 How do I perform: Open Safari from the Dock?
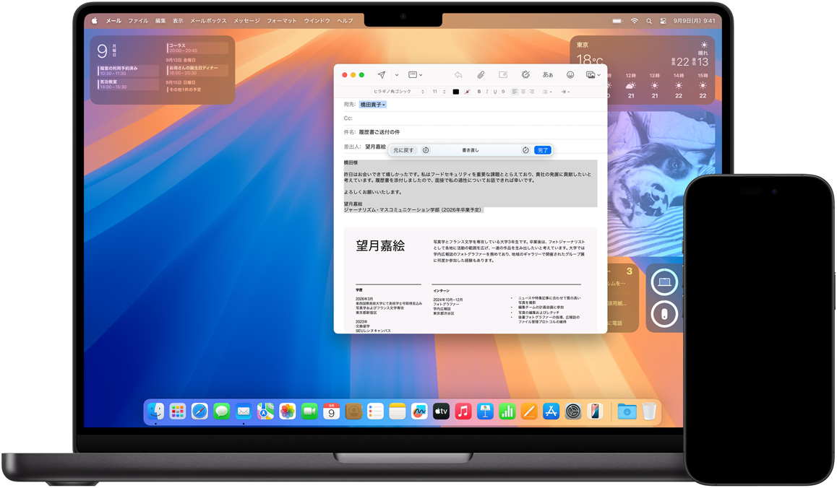199,411
